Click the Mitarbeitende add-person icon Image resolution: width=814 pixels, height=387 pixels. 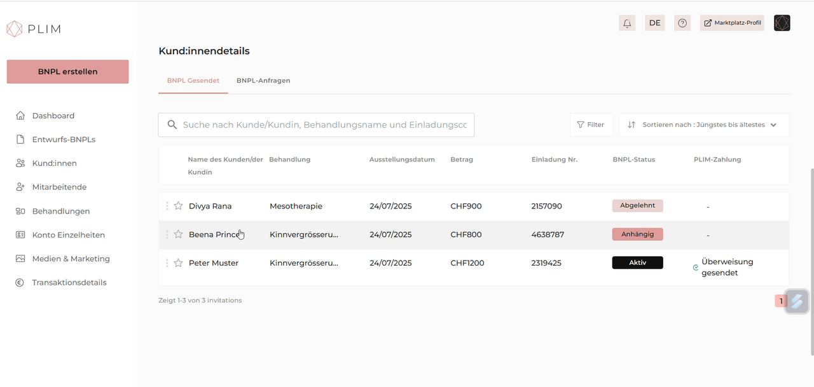click(x=20, y=187)
